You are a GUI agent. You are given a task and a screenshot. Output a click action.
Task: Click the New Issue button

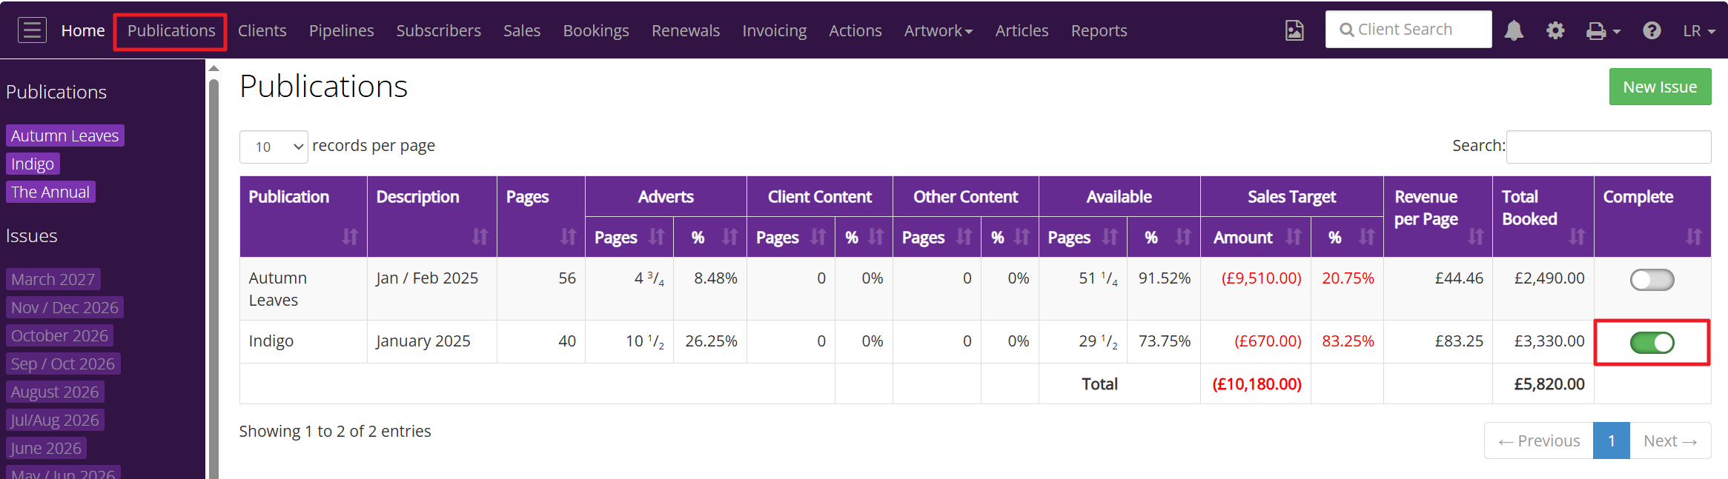click(x=1660, y=87)
